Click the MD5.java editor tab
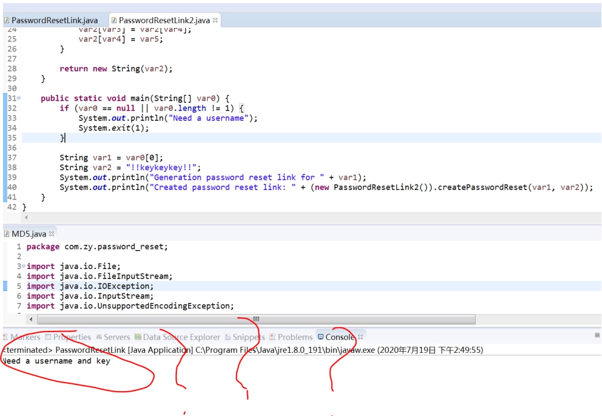This screenshot has height=416, width=602. pos(29,234)
